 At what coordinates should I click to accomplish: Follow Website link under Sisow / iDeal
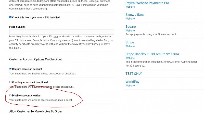tap(130, 19)
